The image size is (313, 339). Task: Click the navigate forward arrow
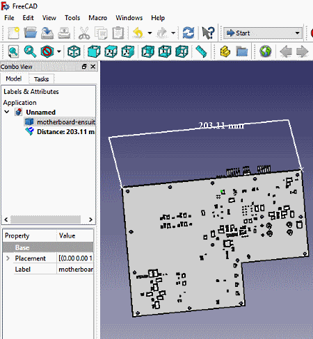click(x=303, y=51)
